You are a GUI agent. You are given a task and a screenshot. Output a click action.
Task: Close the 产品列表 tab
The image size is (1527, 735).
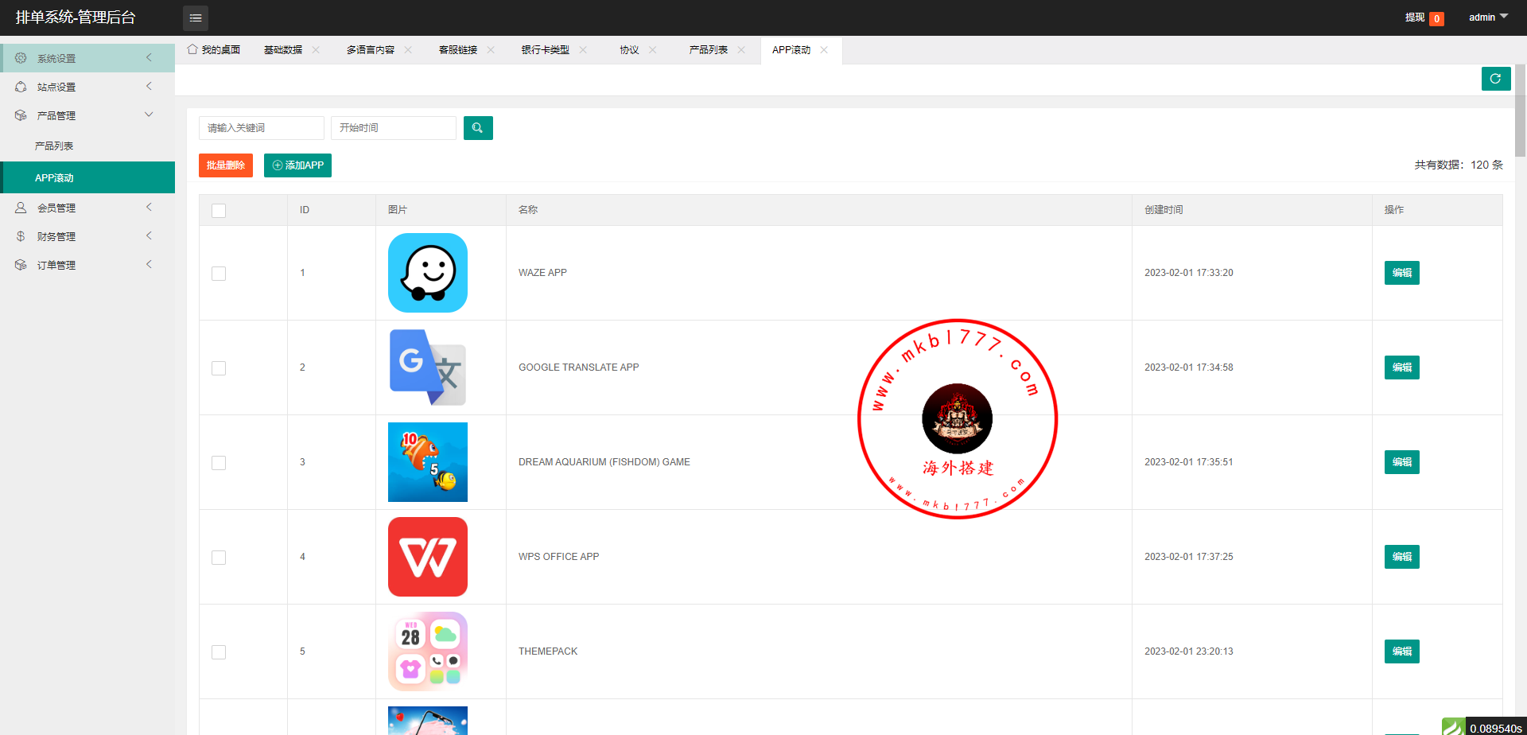[741, 49]
